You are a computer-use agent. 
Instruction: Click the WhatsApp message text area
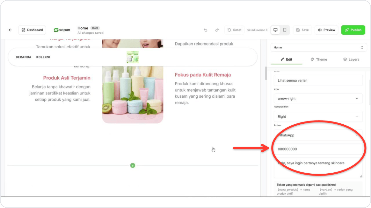tap(318, 168)
